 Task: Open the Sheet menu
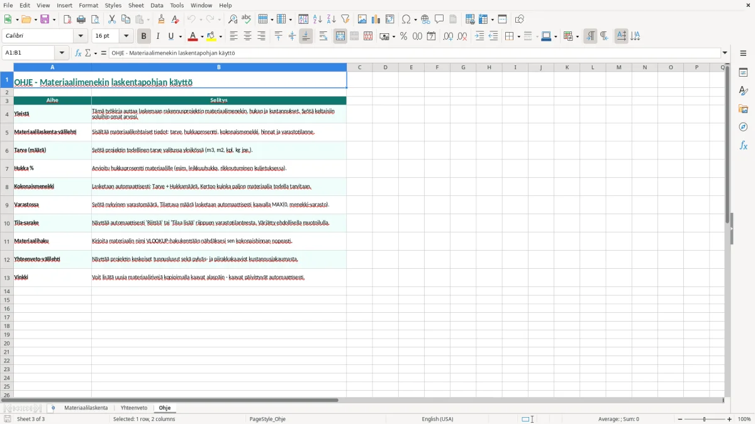136,5
